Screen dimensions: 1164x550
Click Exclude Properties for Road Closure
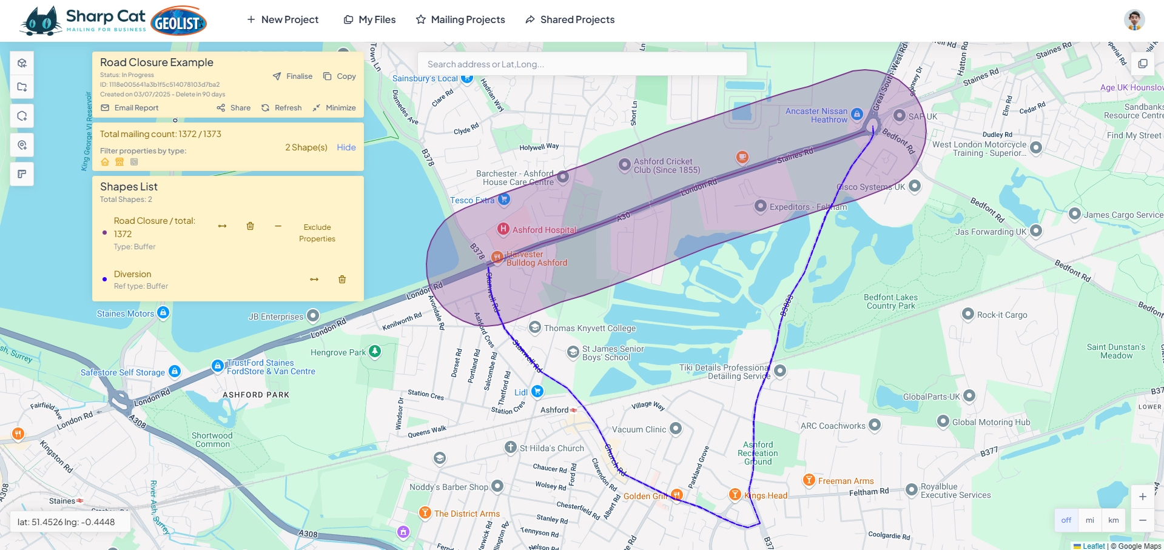point(317,233)
